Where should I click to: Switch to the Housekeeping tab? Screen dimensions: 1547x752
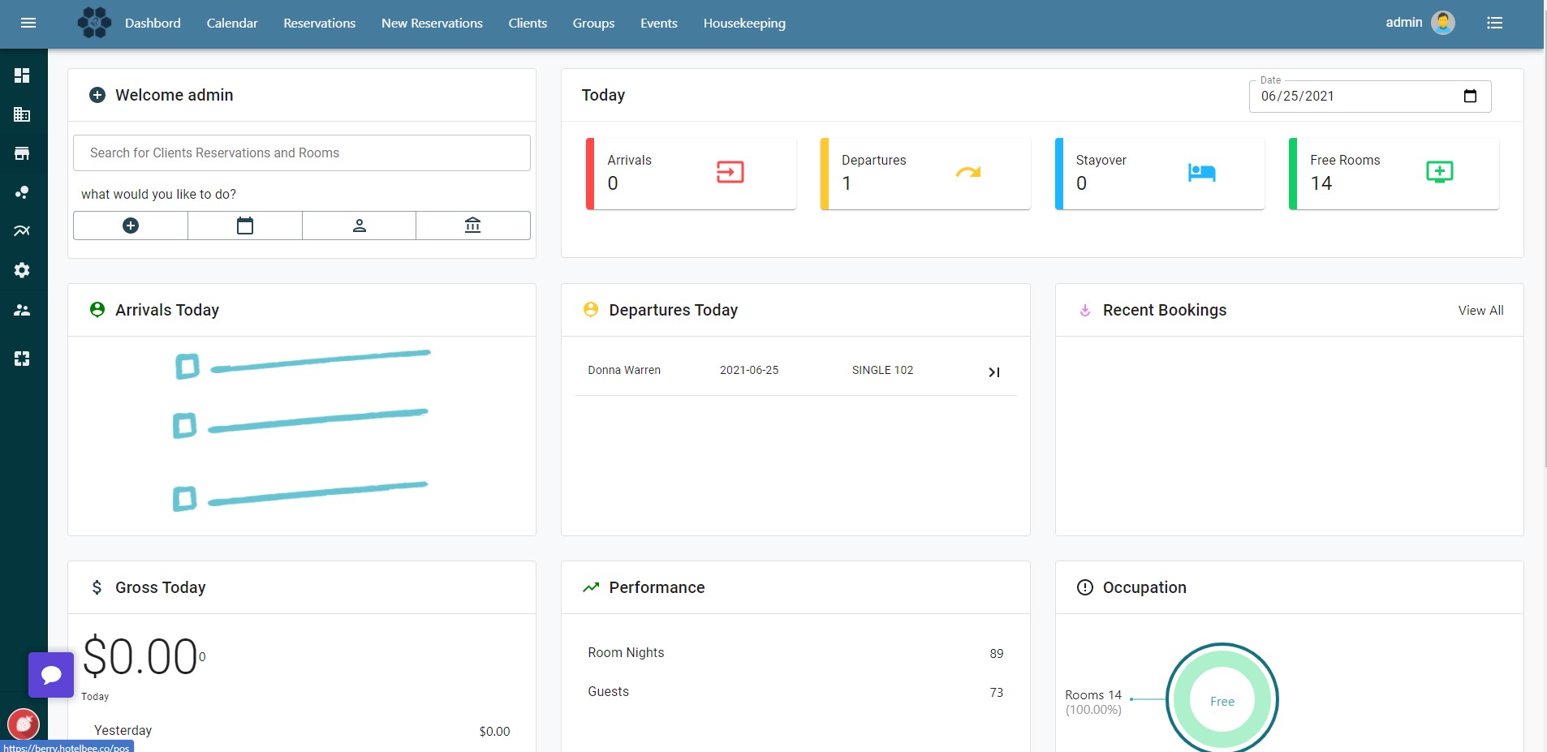click(x=743, y=23)
